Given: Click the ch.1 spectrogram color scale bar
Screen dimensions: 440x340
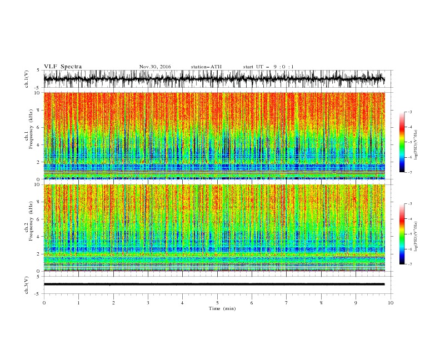Looking at the screenshot, I should tap(402, 142).
